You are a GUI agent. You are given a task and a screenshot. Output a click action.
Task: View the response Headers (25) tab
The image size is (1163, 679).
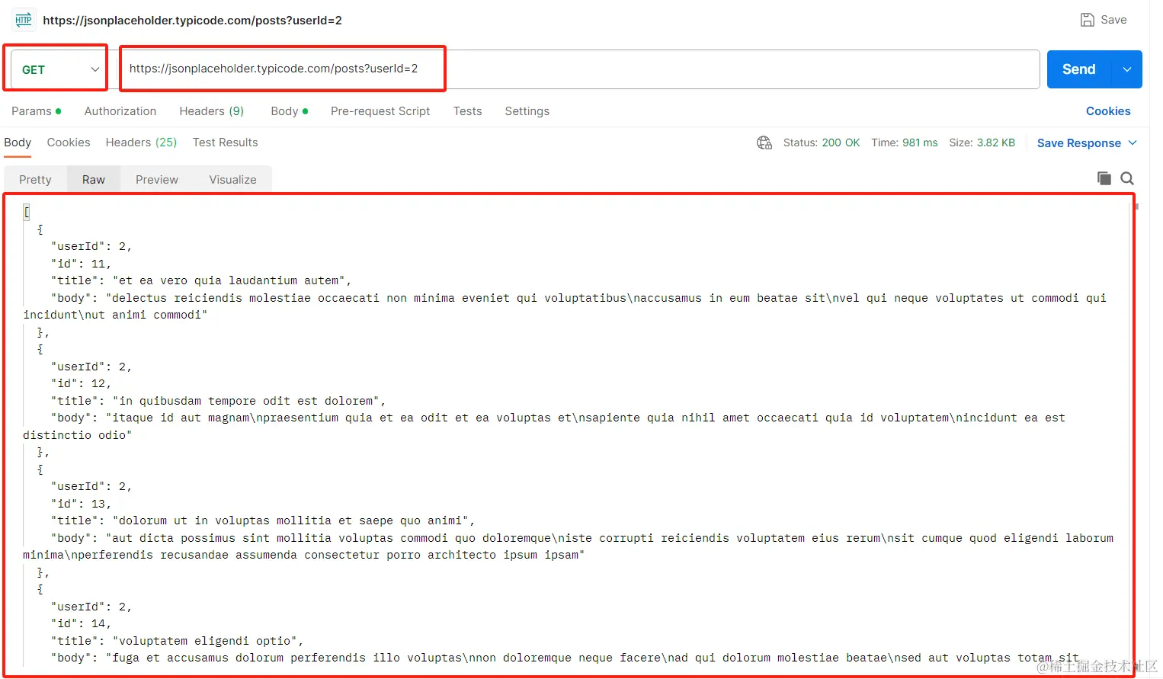[x=141, y=143]
